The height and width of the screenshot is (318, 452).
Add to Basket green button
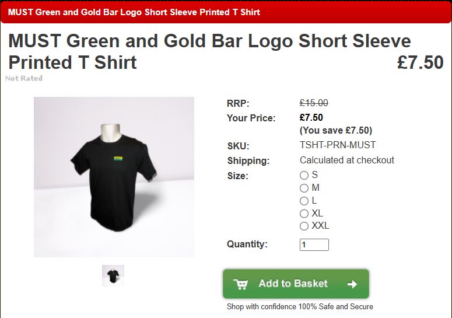296,284
